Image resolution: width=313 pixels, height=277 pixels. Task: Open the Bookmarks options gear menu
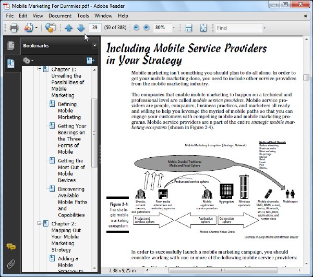[x=28, y=60]
